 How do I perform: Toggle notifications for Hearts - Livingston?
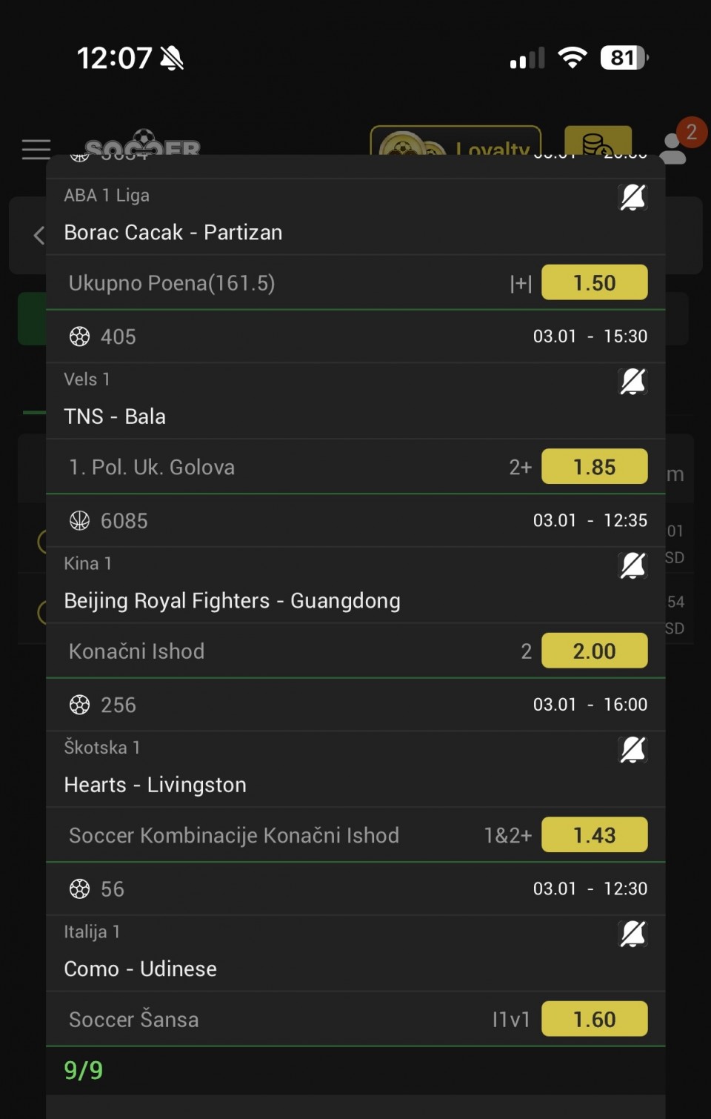point(632,750)
